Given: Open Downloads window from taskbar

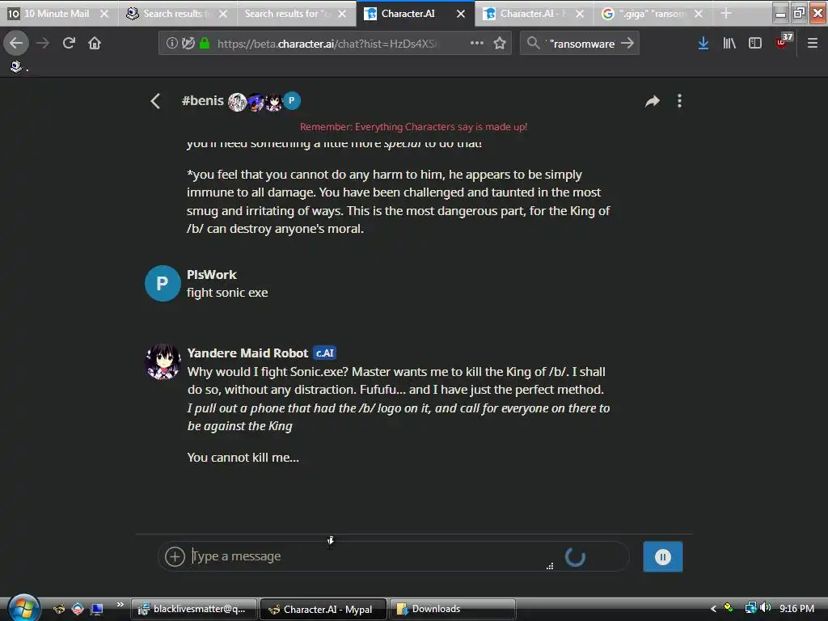Looking at the screenshot, I should click(452, 609).
